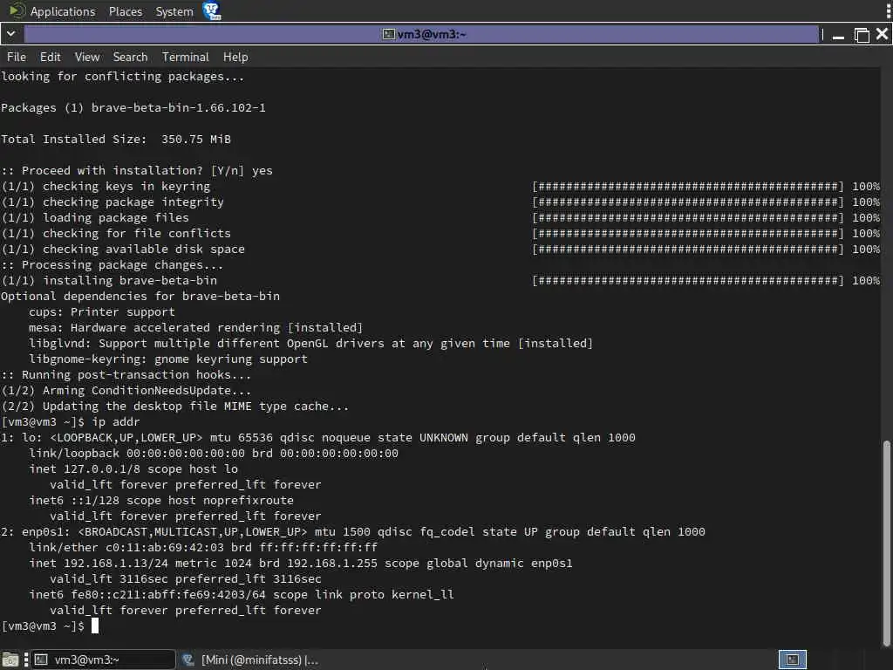The width and height of the screenshot is (893, 670).
Task: Click 'Running post-transaction hooks...' line
Action: pos(126,375)
